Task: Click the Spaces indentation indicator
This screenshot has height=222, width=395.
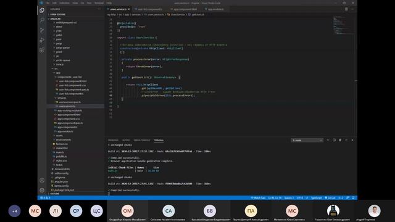Action: tap(289, 198)
